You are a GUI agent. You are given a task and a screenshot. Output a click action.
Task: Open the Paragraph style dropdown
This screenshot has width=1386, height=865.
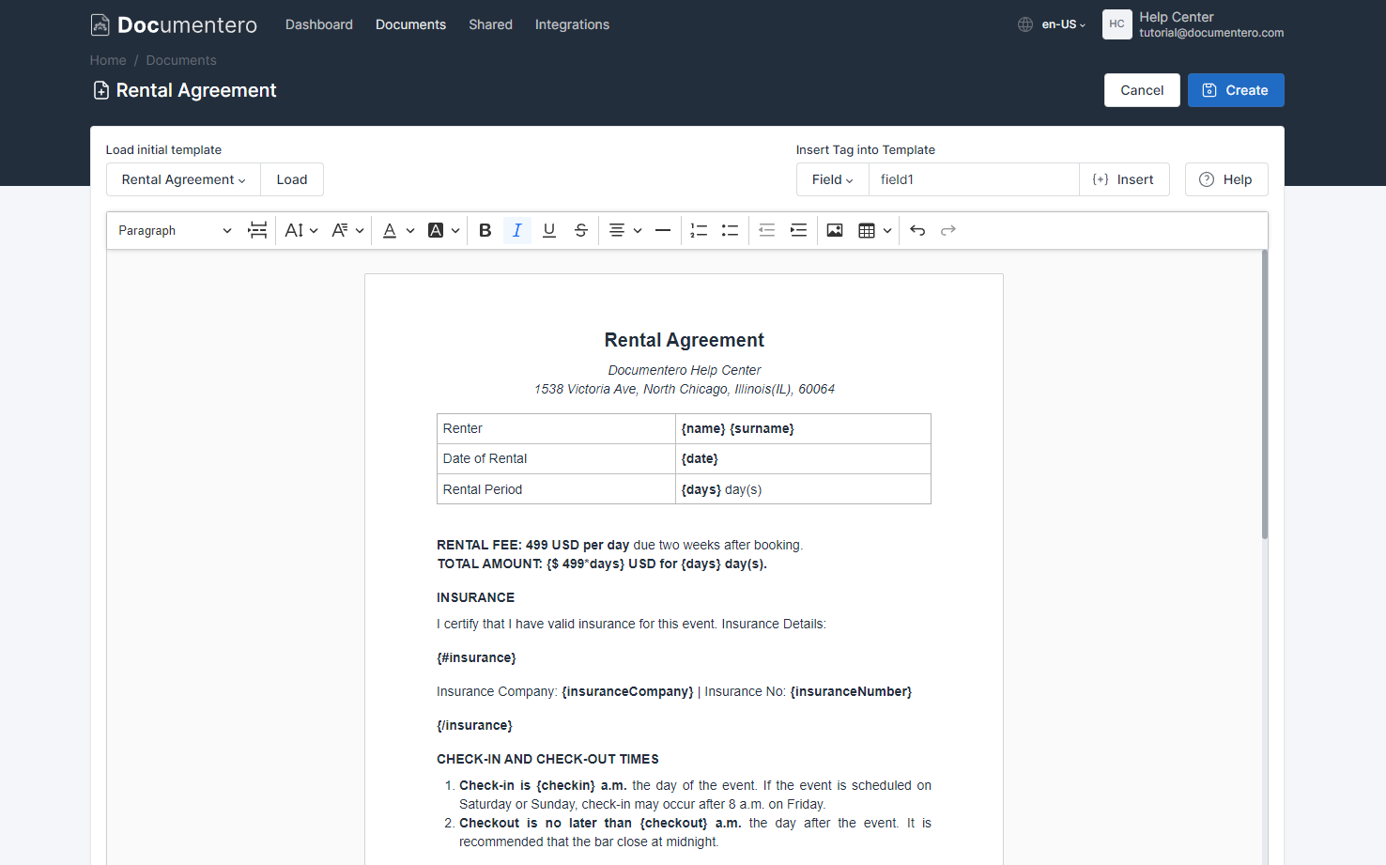(174, 229)
